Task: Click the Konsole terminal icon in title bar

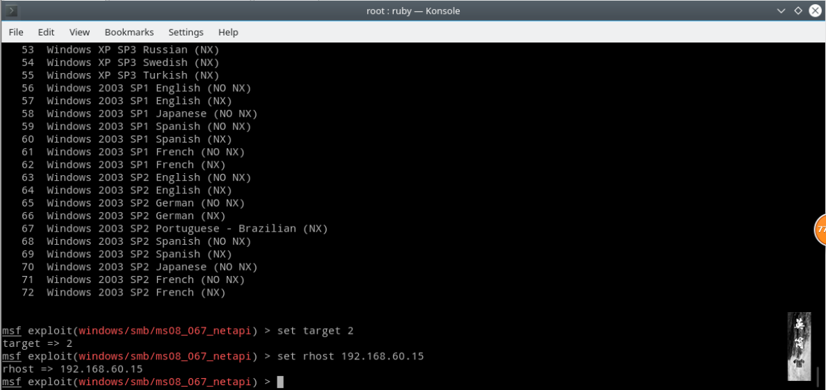Action: coord(12,10)
